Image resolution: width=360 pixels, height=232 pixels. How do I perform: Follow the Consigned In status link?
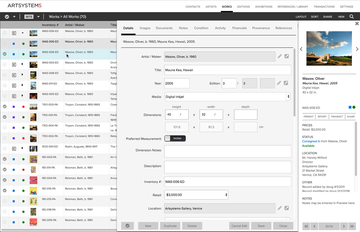(x=311, y=141)
